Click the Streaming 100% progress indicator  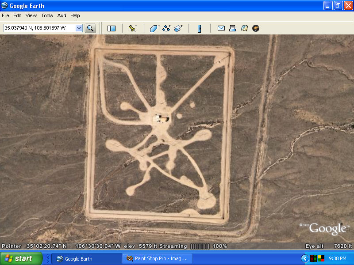pos(193,246)
